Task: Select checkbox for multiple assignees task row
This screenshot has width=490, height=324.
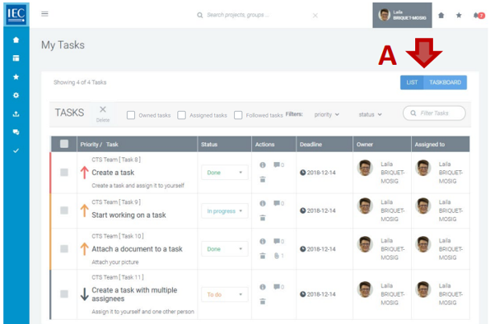Action: click(64, 294)
